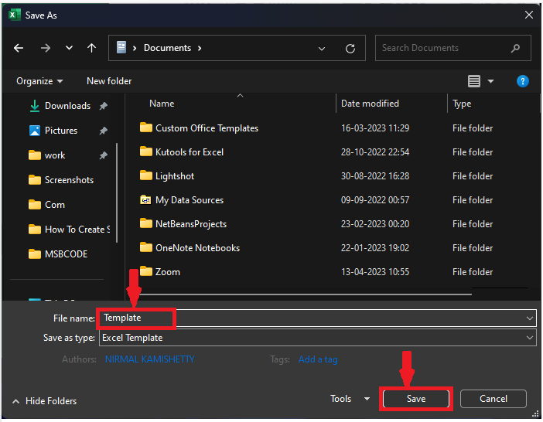Click the up directory arrow
The image size is (543, 422).
91,48
